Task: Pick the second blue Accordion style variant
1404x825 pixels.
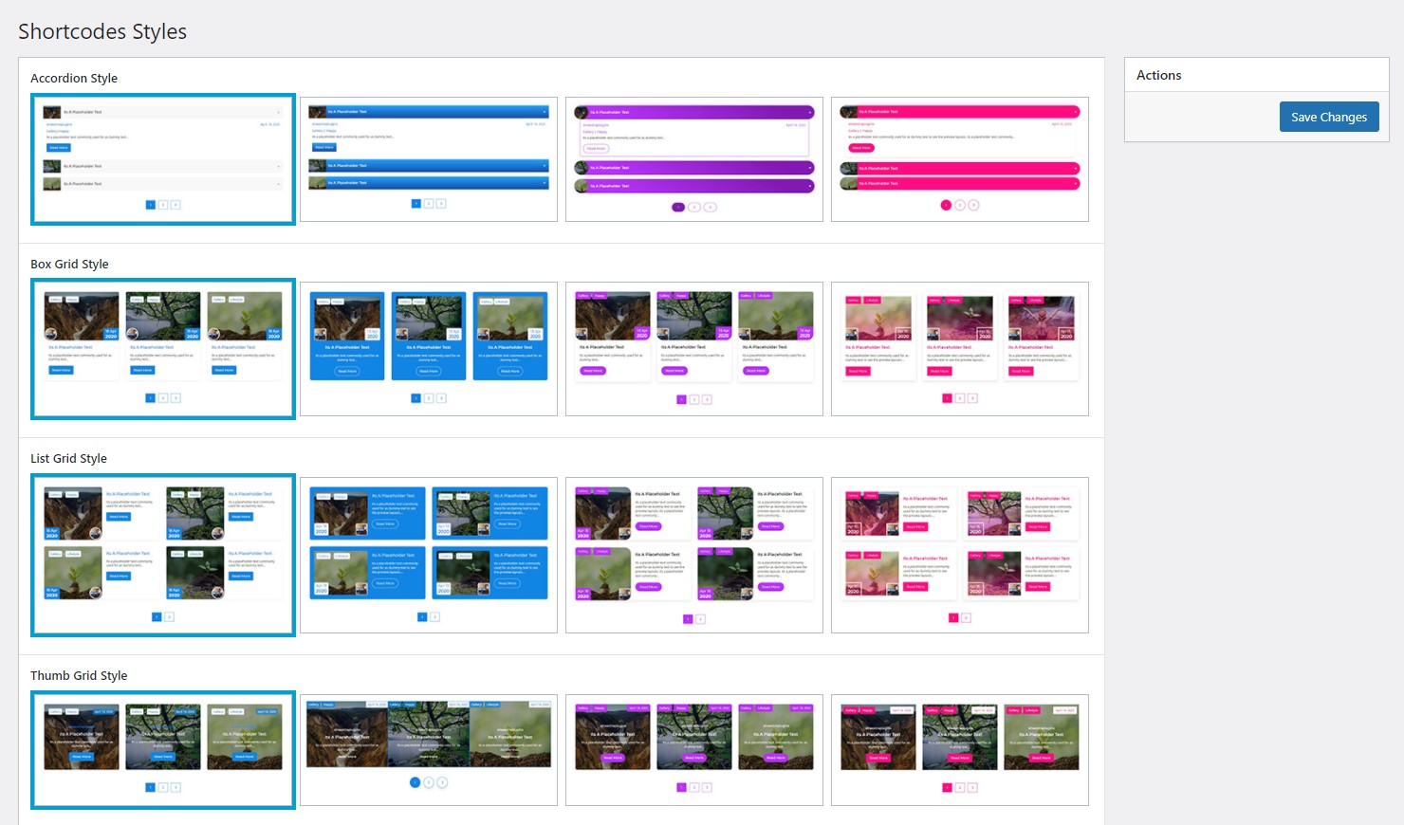Action: click(x=428, y=159)
